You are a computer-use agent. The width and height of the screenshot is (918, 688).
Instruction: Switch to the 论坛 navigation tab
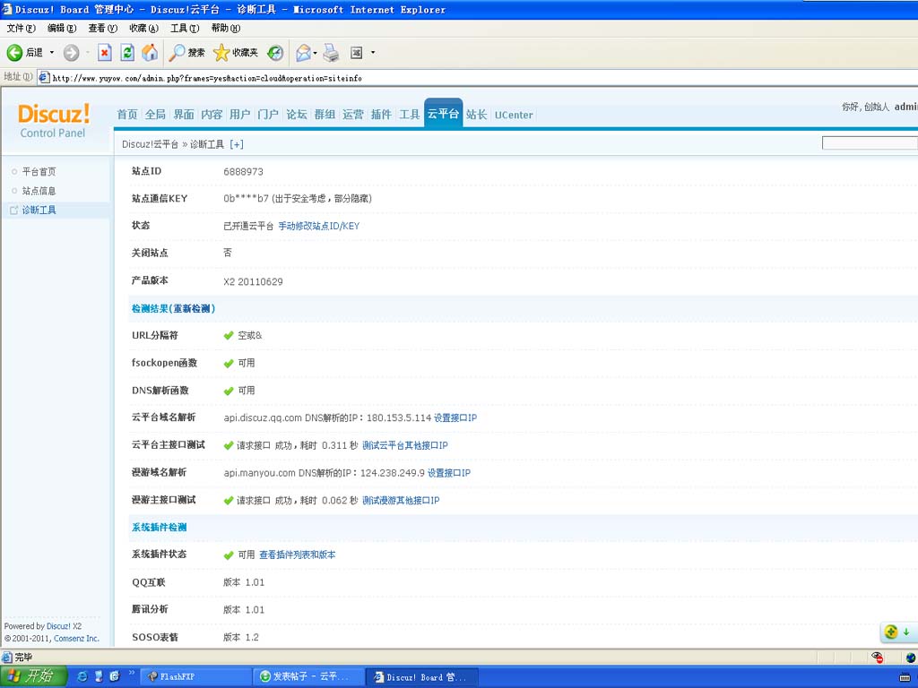click(296, 115)
